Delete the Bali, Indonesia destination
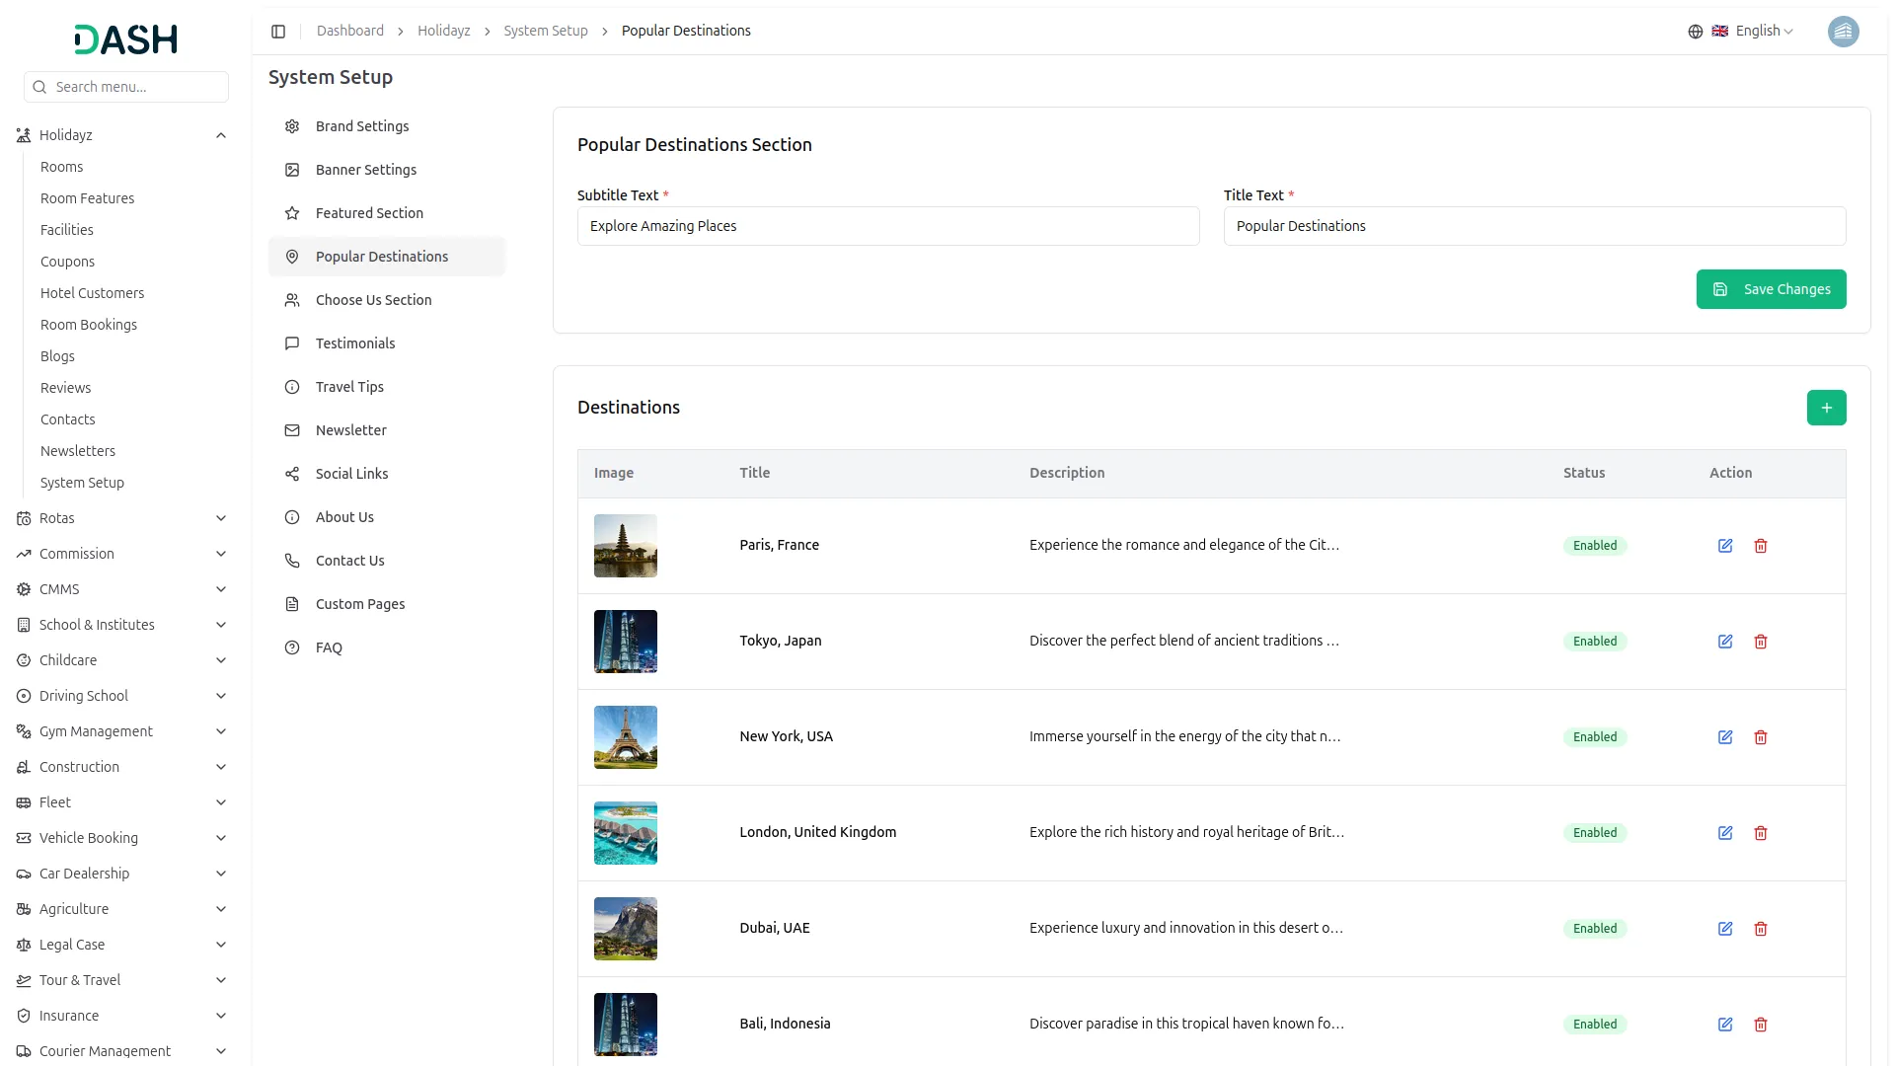 [1761, 1025]
